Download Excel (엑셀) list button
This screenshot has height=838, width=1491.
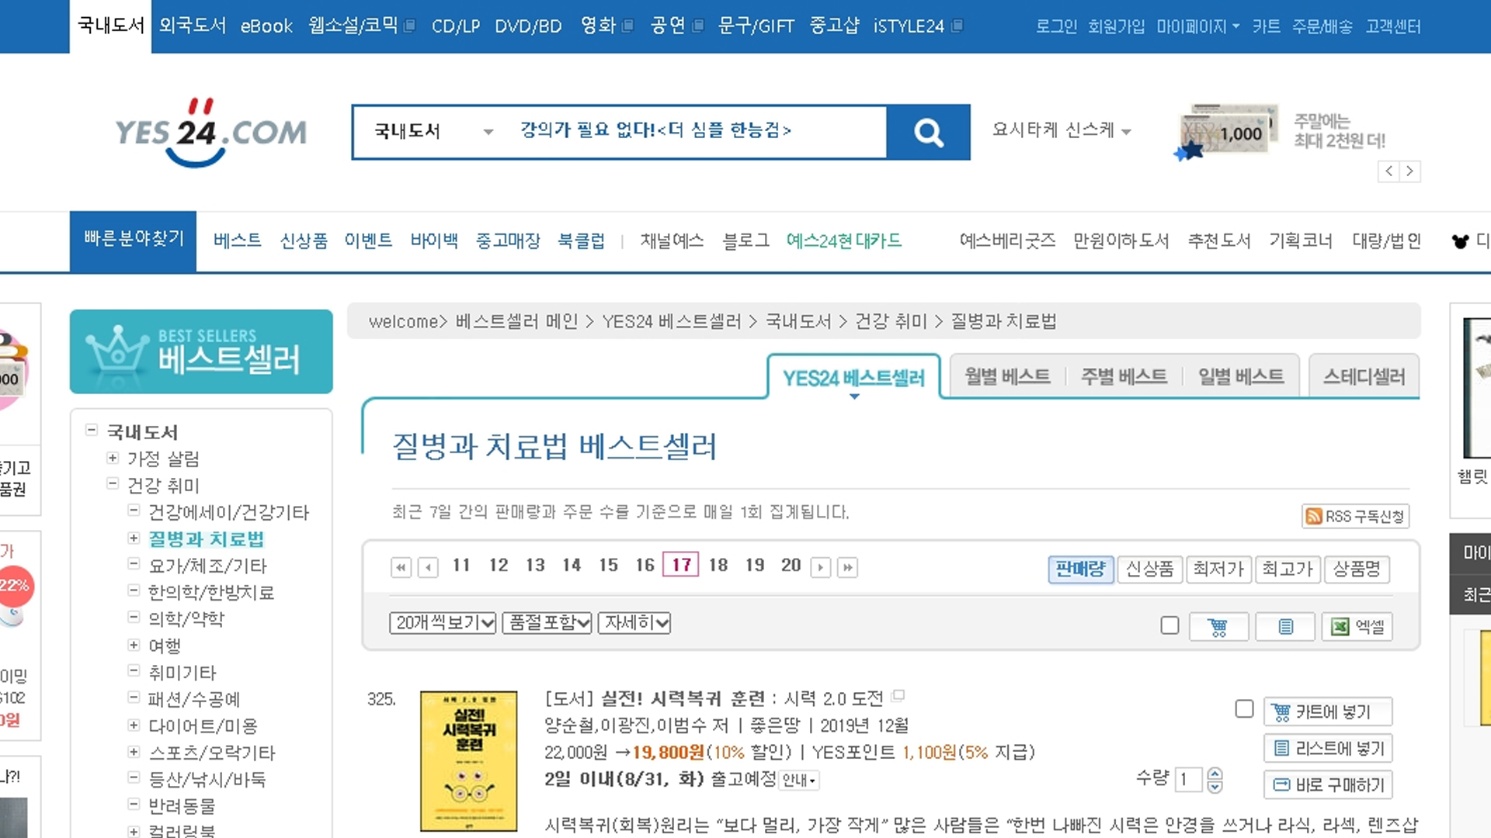pos(1357,626)
